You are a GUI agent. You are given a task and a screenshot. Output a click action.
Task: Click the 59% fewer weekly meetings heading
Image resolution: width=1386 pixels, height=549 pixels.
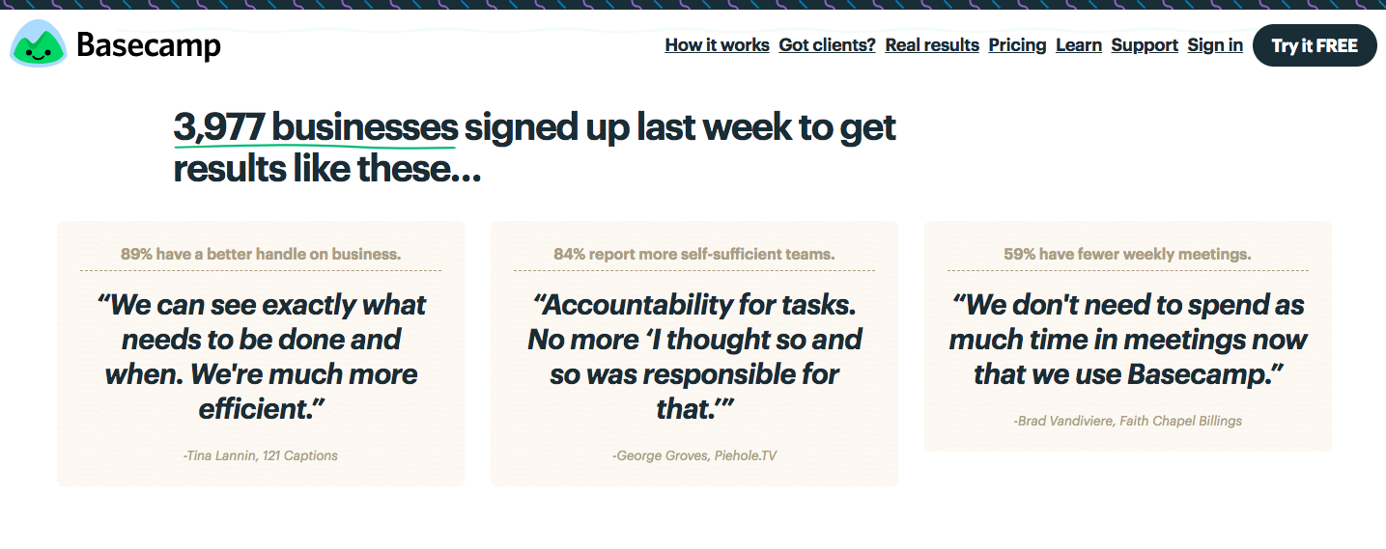point(1127,255)
